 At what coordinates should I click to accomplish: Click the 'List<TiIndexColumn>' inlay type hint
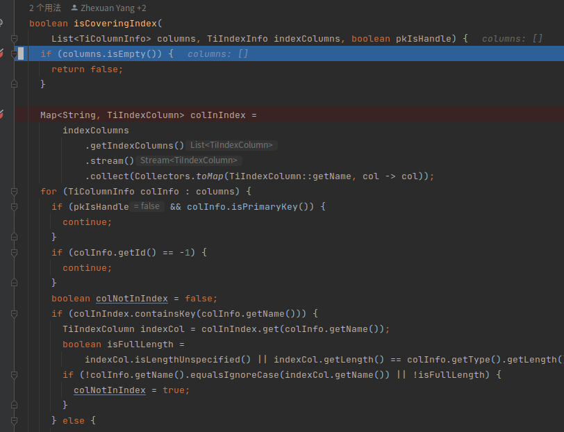232,145
